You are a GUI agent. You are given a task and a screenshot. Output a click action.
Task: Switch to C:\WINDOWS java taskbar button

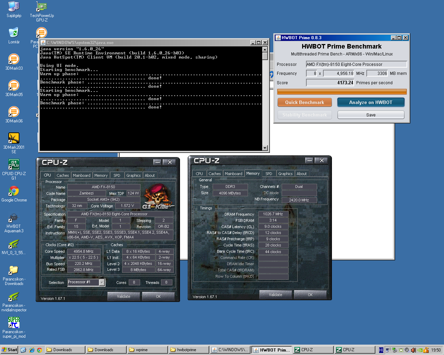230,350
